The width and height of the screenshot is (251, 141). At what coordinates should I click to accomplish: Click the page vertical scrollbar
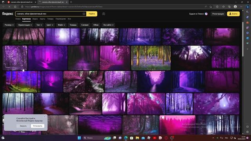243,39
